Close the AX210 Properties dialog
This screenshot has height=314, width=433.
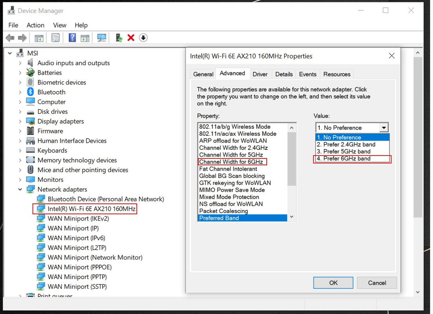391,56
